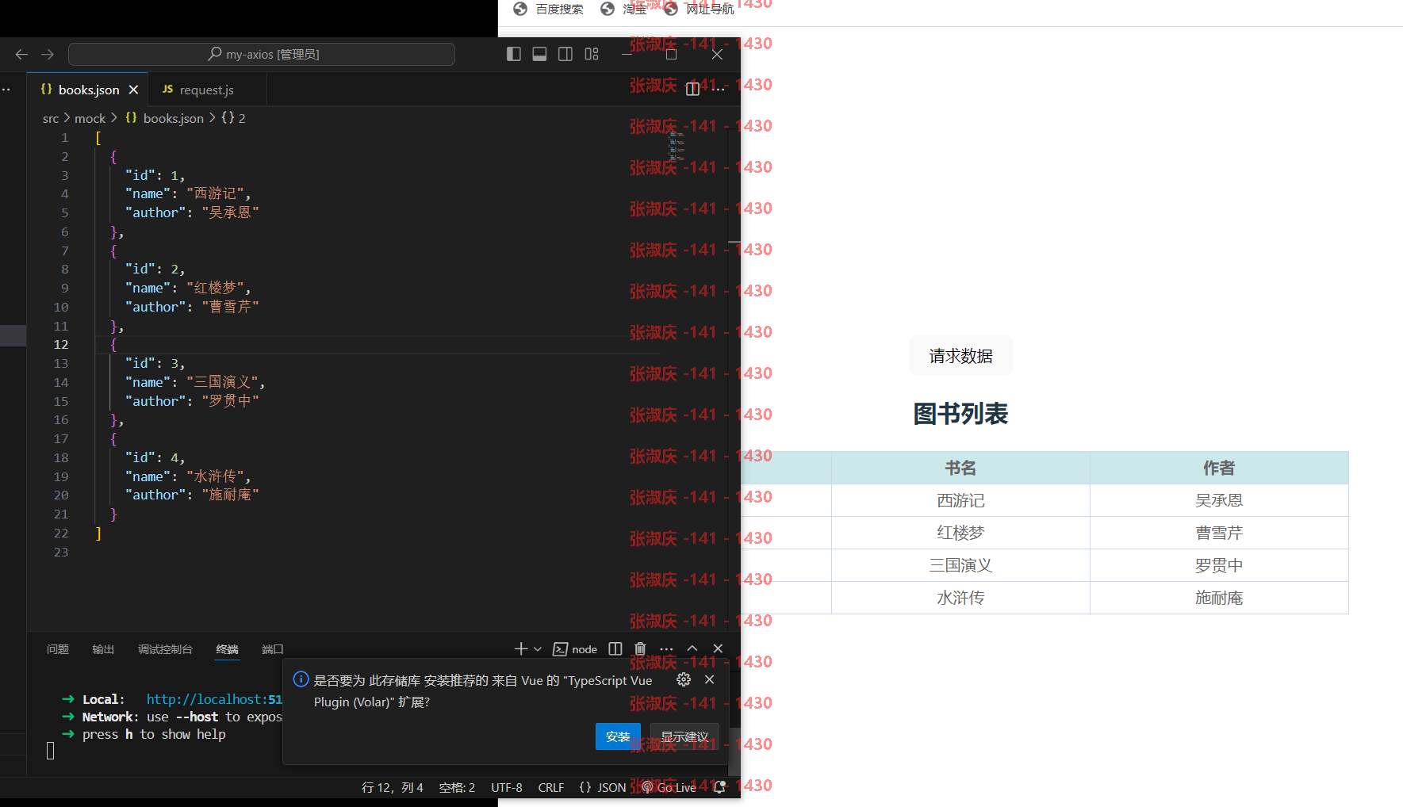
Task: Open editor more actions ellipsis
Action: [719, 89]
